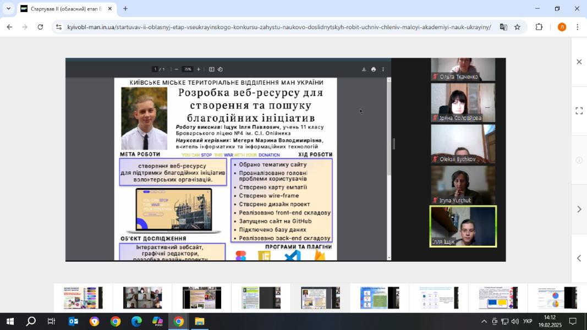Show hidden system tray icons
The image size is (587, 330).
(484, 321)
